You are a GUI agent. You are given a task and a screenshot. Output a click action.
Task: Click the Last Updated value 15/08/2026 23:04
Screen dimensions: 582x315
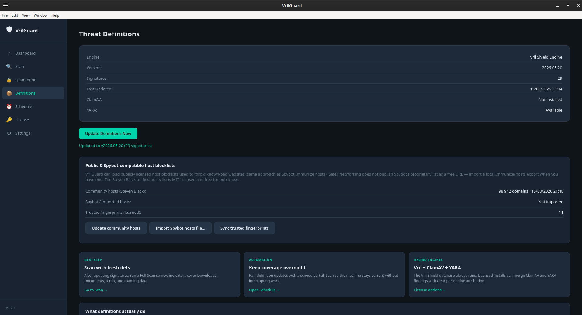546,89
